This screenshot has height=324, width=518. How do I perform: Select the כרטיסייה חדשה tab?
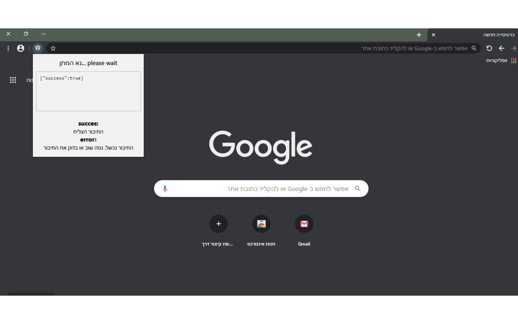pos(473,35)
